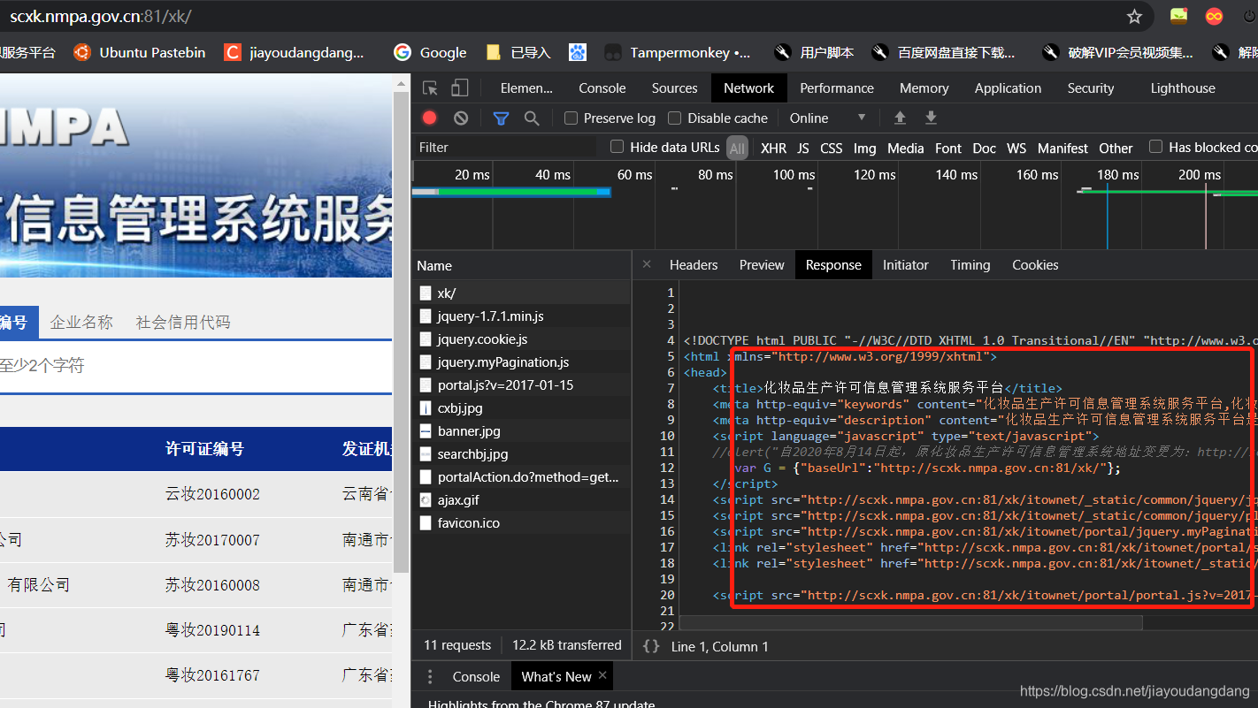The height and width of the screenshot is (708, 1258).
Task: Open the Tampermonkey infinity extension icon
Action: [1215, 16]
